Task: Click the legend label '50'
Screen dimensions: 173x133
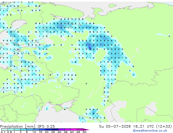Action: pos(84,132)
